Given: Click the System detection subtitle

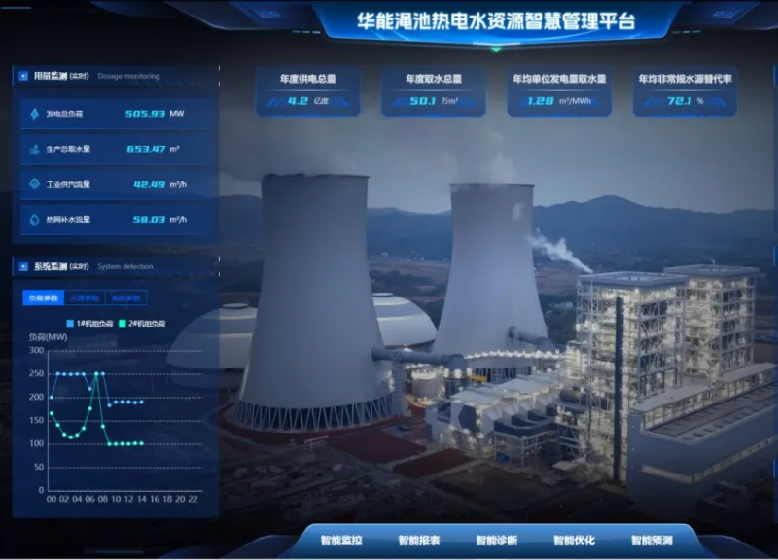Looking at the screenshot, I should (125, 266).
